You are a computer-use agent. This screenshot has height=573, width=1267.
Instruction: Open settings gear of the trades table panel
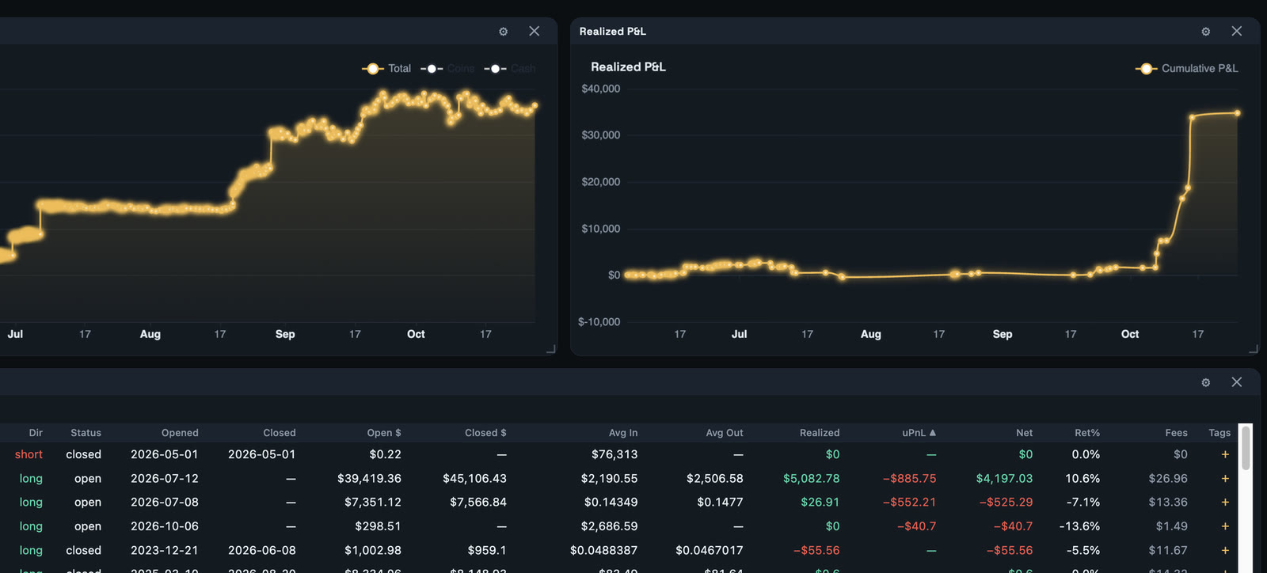pyautogui.click(x=1206, y=382)
